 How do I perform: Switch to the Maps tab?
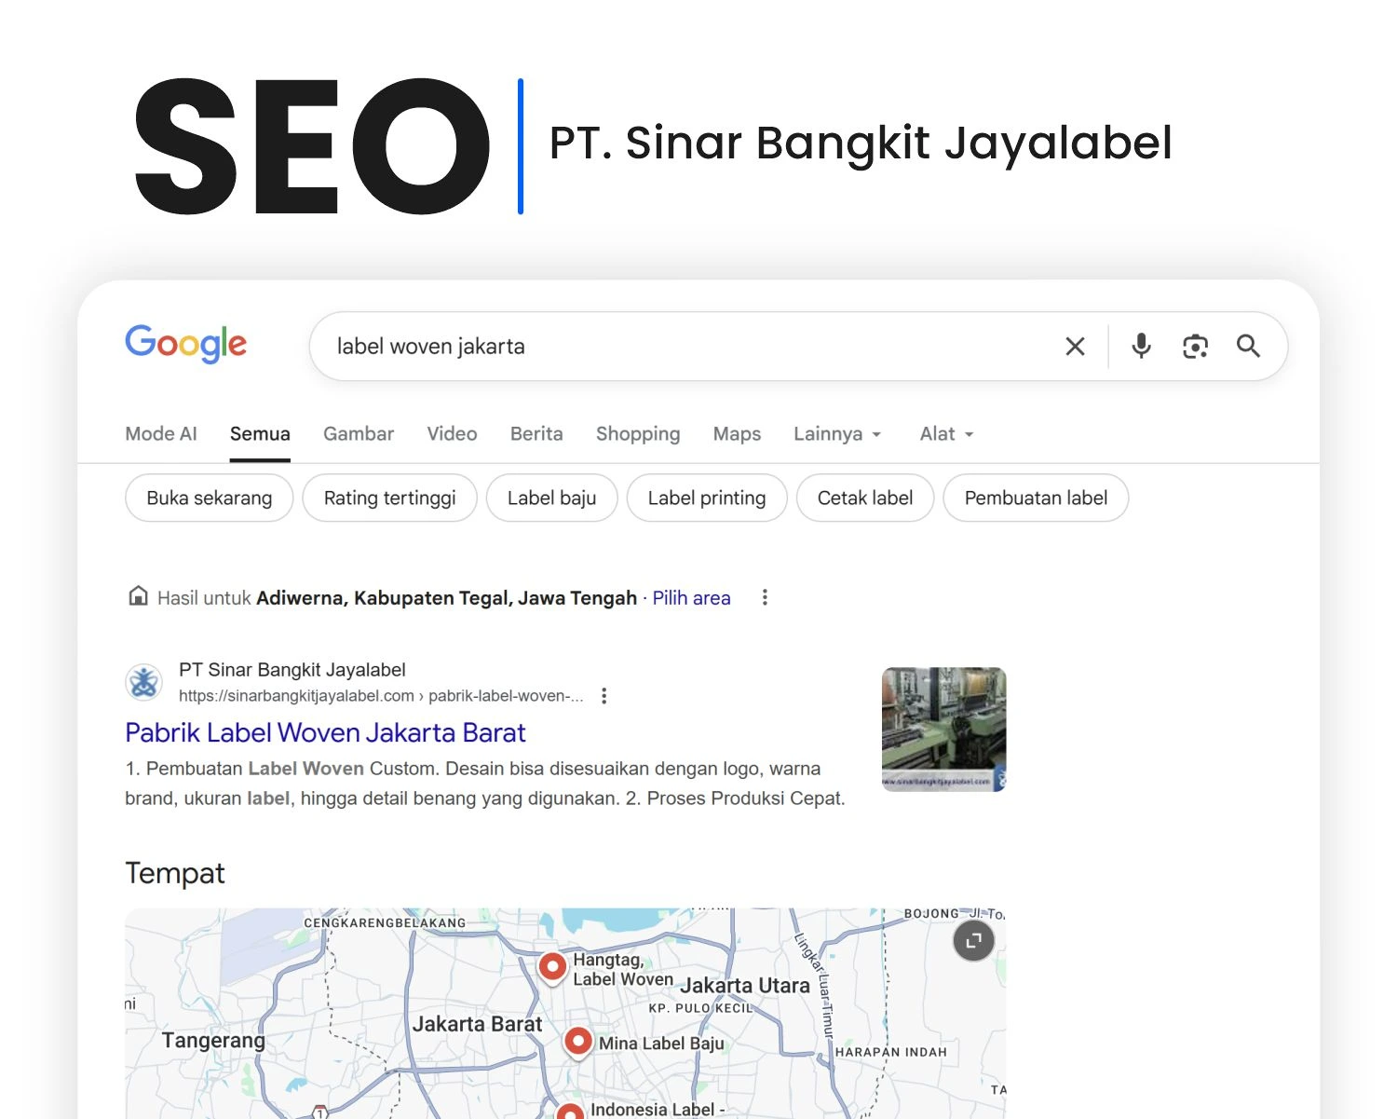point(737,434)
